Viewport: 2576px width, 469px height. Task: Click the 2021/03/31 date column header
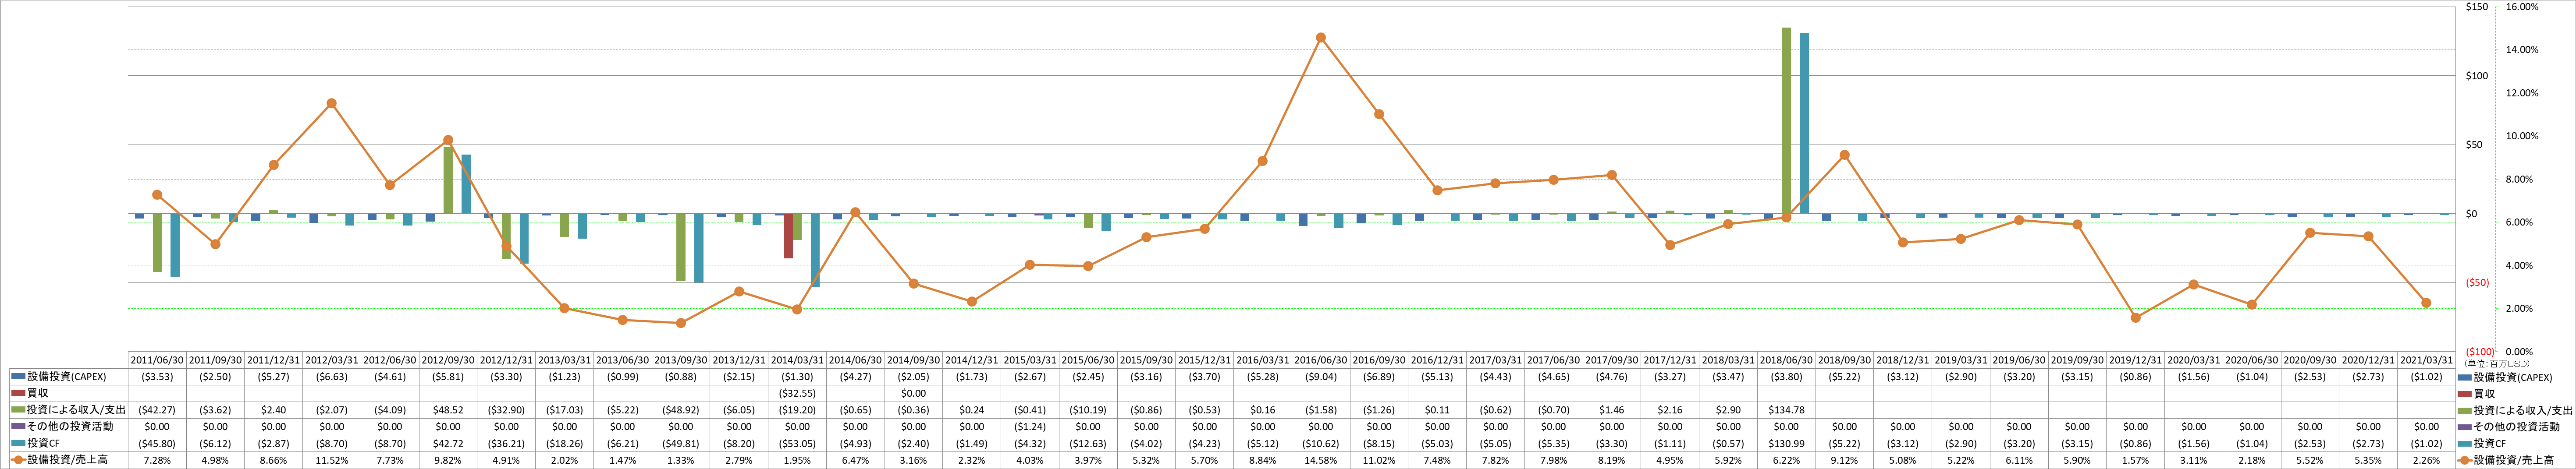tap(2426, 360)
